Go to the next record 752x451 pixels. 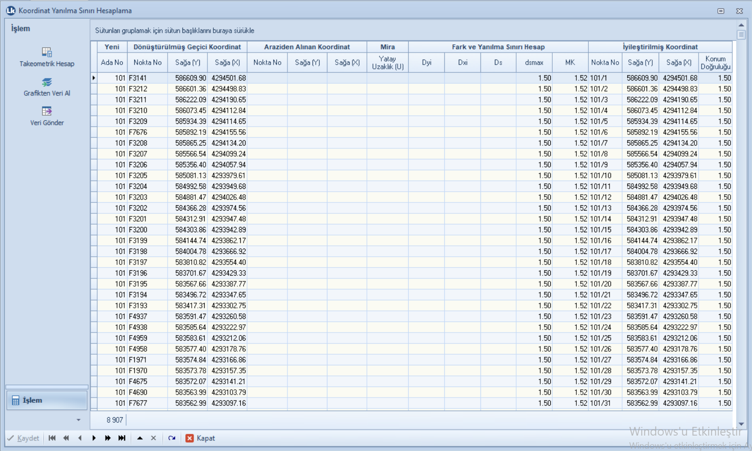click(94, 438)
